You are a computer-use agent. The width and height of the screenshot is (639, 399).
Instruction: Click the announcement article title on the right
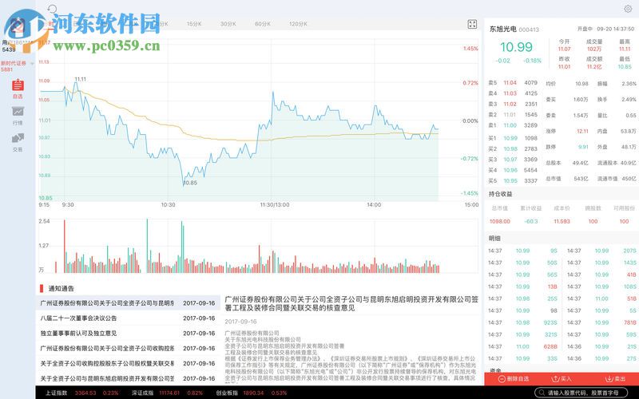click(x=351, y=303)
